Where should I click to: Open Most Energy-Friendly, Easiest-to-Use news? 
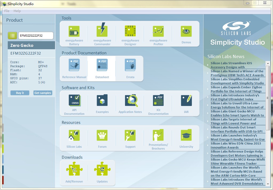[238, 137]
